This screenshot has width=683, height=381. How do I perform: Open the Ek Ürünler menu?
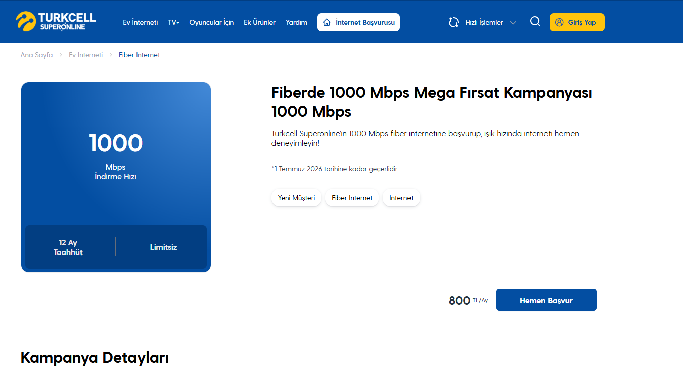[259, 22]
